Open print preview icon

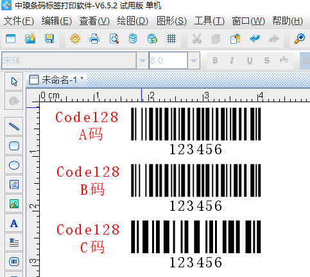click(114, 39)
